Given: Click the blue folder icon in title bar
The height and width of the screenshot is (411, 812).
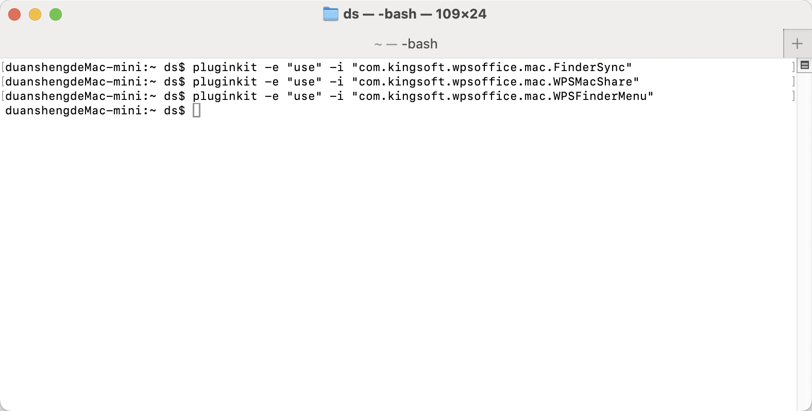Looking at the screenshot, I should coord(331,14).
